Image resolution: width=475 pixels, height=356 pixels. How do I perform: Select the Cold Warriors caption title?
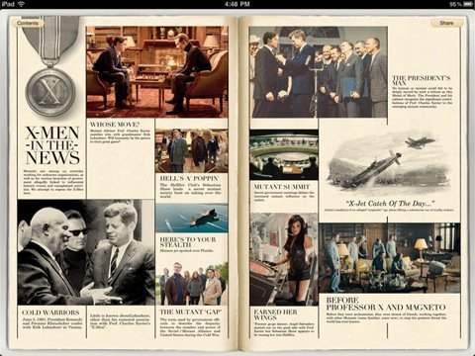pos(50,312)
